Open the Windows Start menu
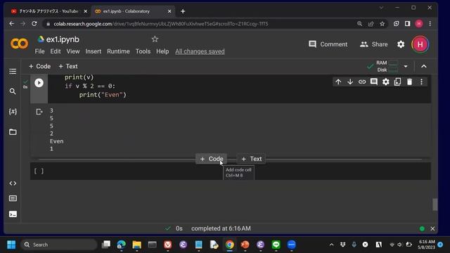 (x=11, y=245)
